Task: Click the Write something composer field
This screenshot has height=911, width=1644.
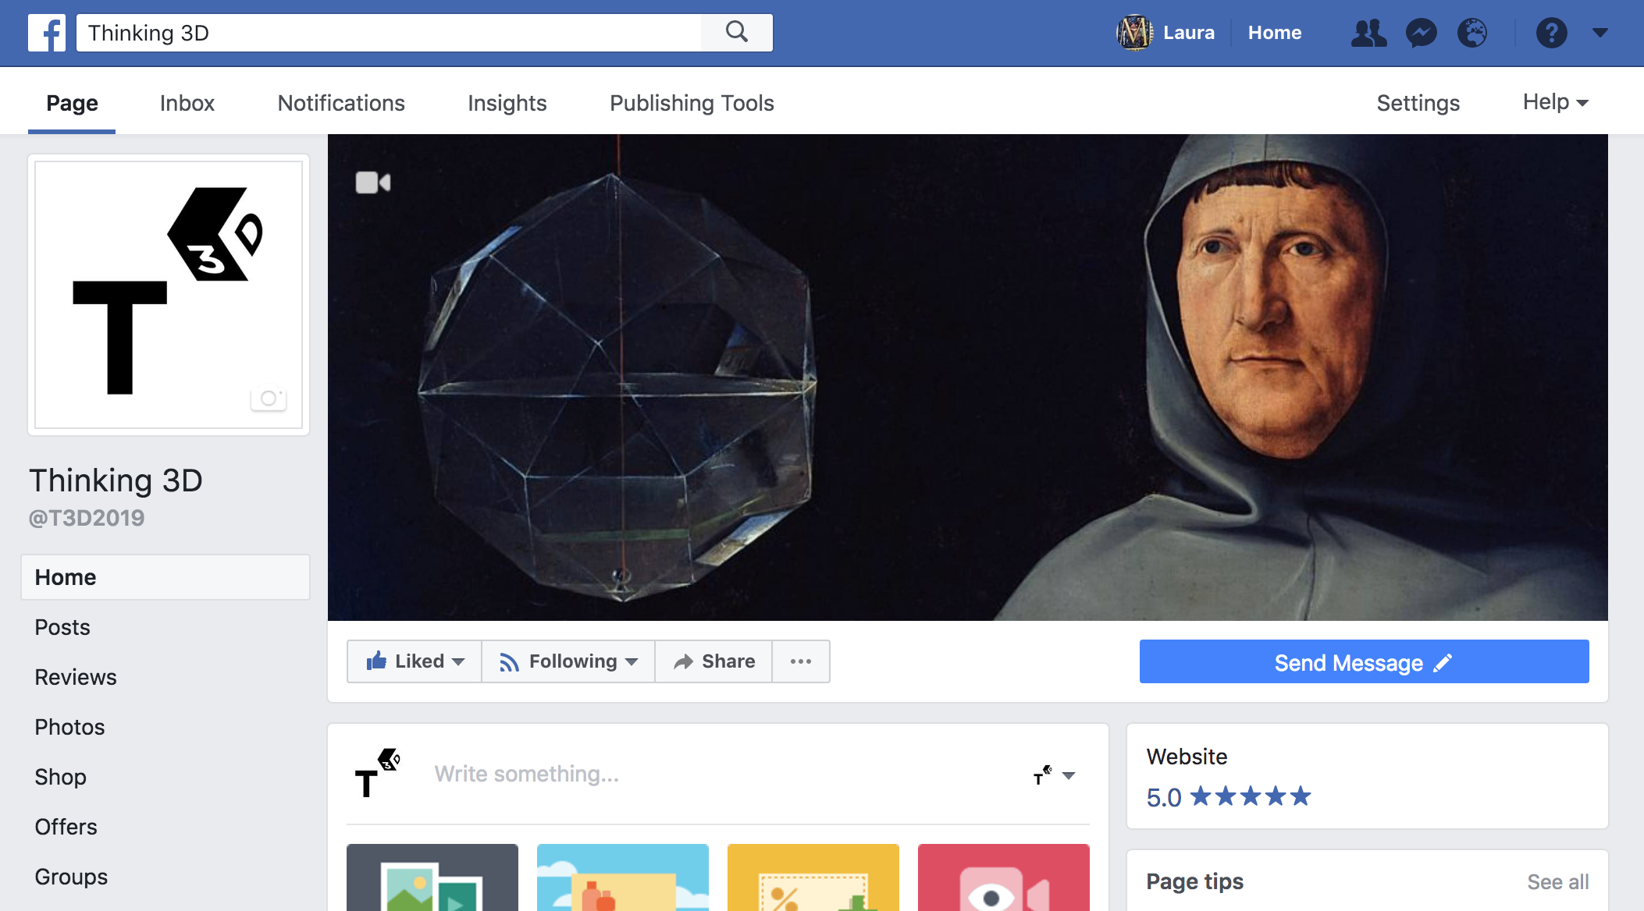Action: pyautogui.click(x=526, y=774)
